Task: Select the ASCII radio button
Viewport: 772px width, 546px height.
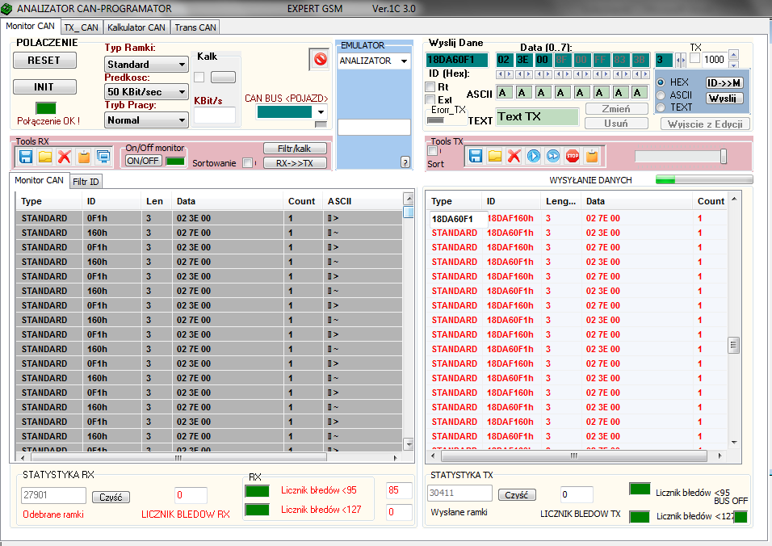Action: (x=661, y=95)
